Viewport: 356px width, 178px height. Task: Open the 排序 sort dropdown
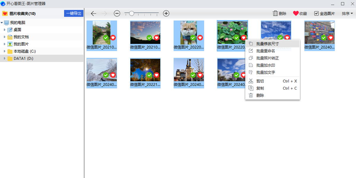(x=347, y=13)
